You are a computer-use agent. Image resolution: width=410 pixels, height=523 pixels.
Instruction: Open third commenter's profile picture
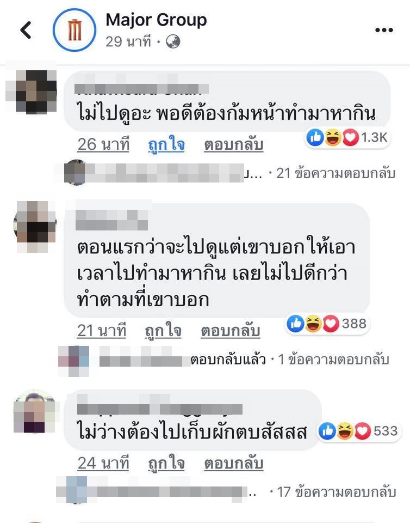[x=35, y=411]
